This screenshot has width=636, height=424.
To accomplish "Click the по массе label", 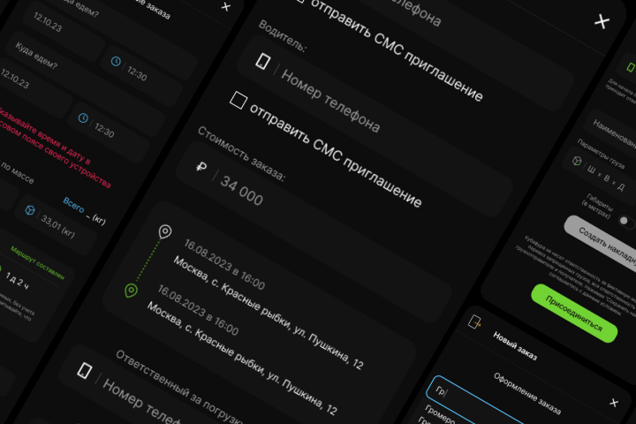I will click(17, 172).
